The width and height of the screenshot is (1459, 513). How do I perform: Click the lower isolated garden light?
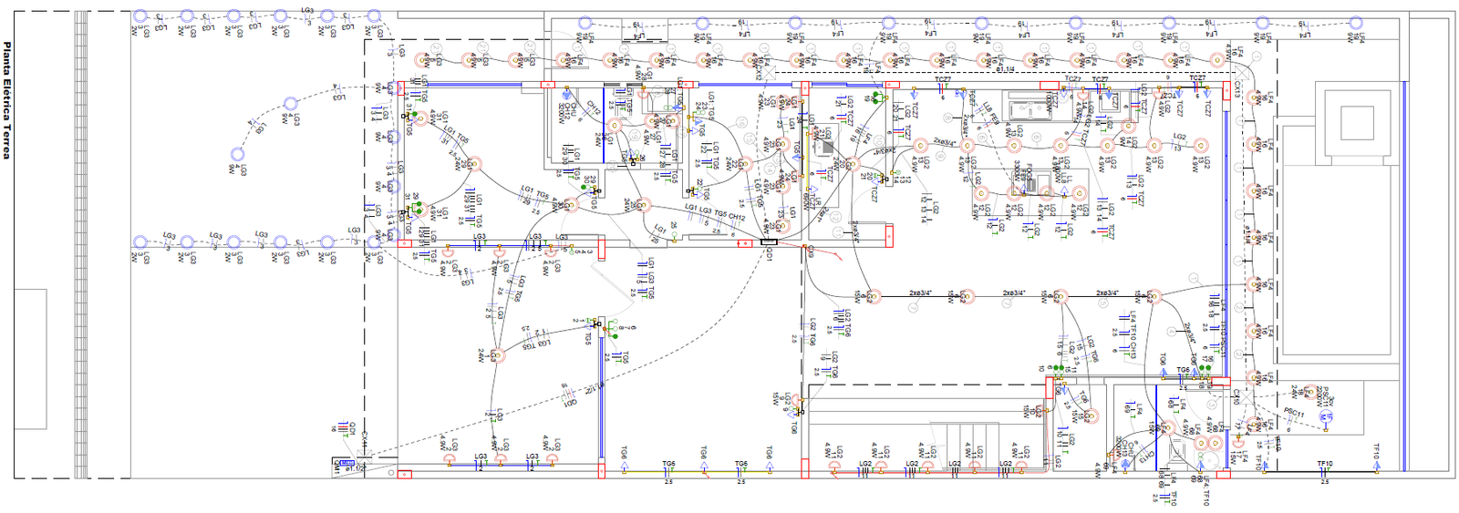pyautogui.click(x=238, y=156)
